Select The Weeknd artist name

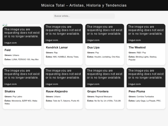click(137, 48)
